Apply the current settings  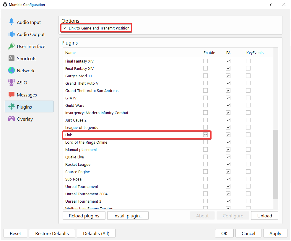point(275,233)
